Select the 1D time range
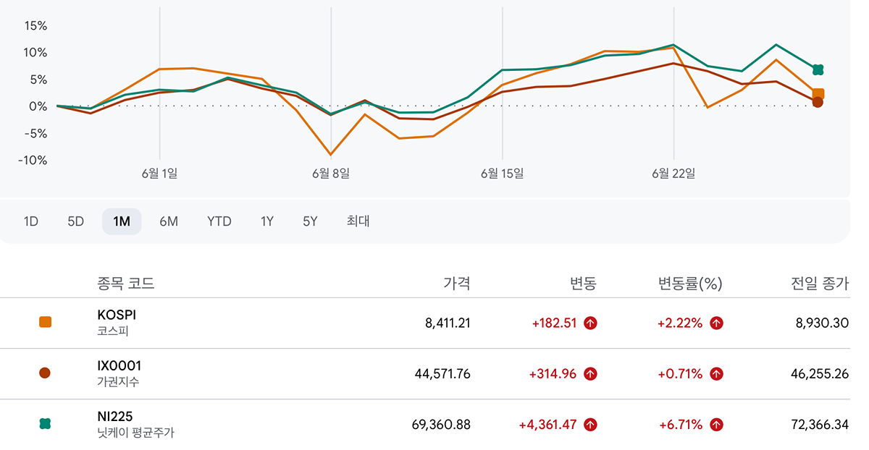 click(x=31, y=221)
